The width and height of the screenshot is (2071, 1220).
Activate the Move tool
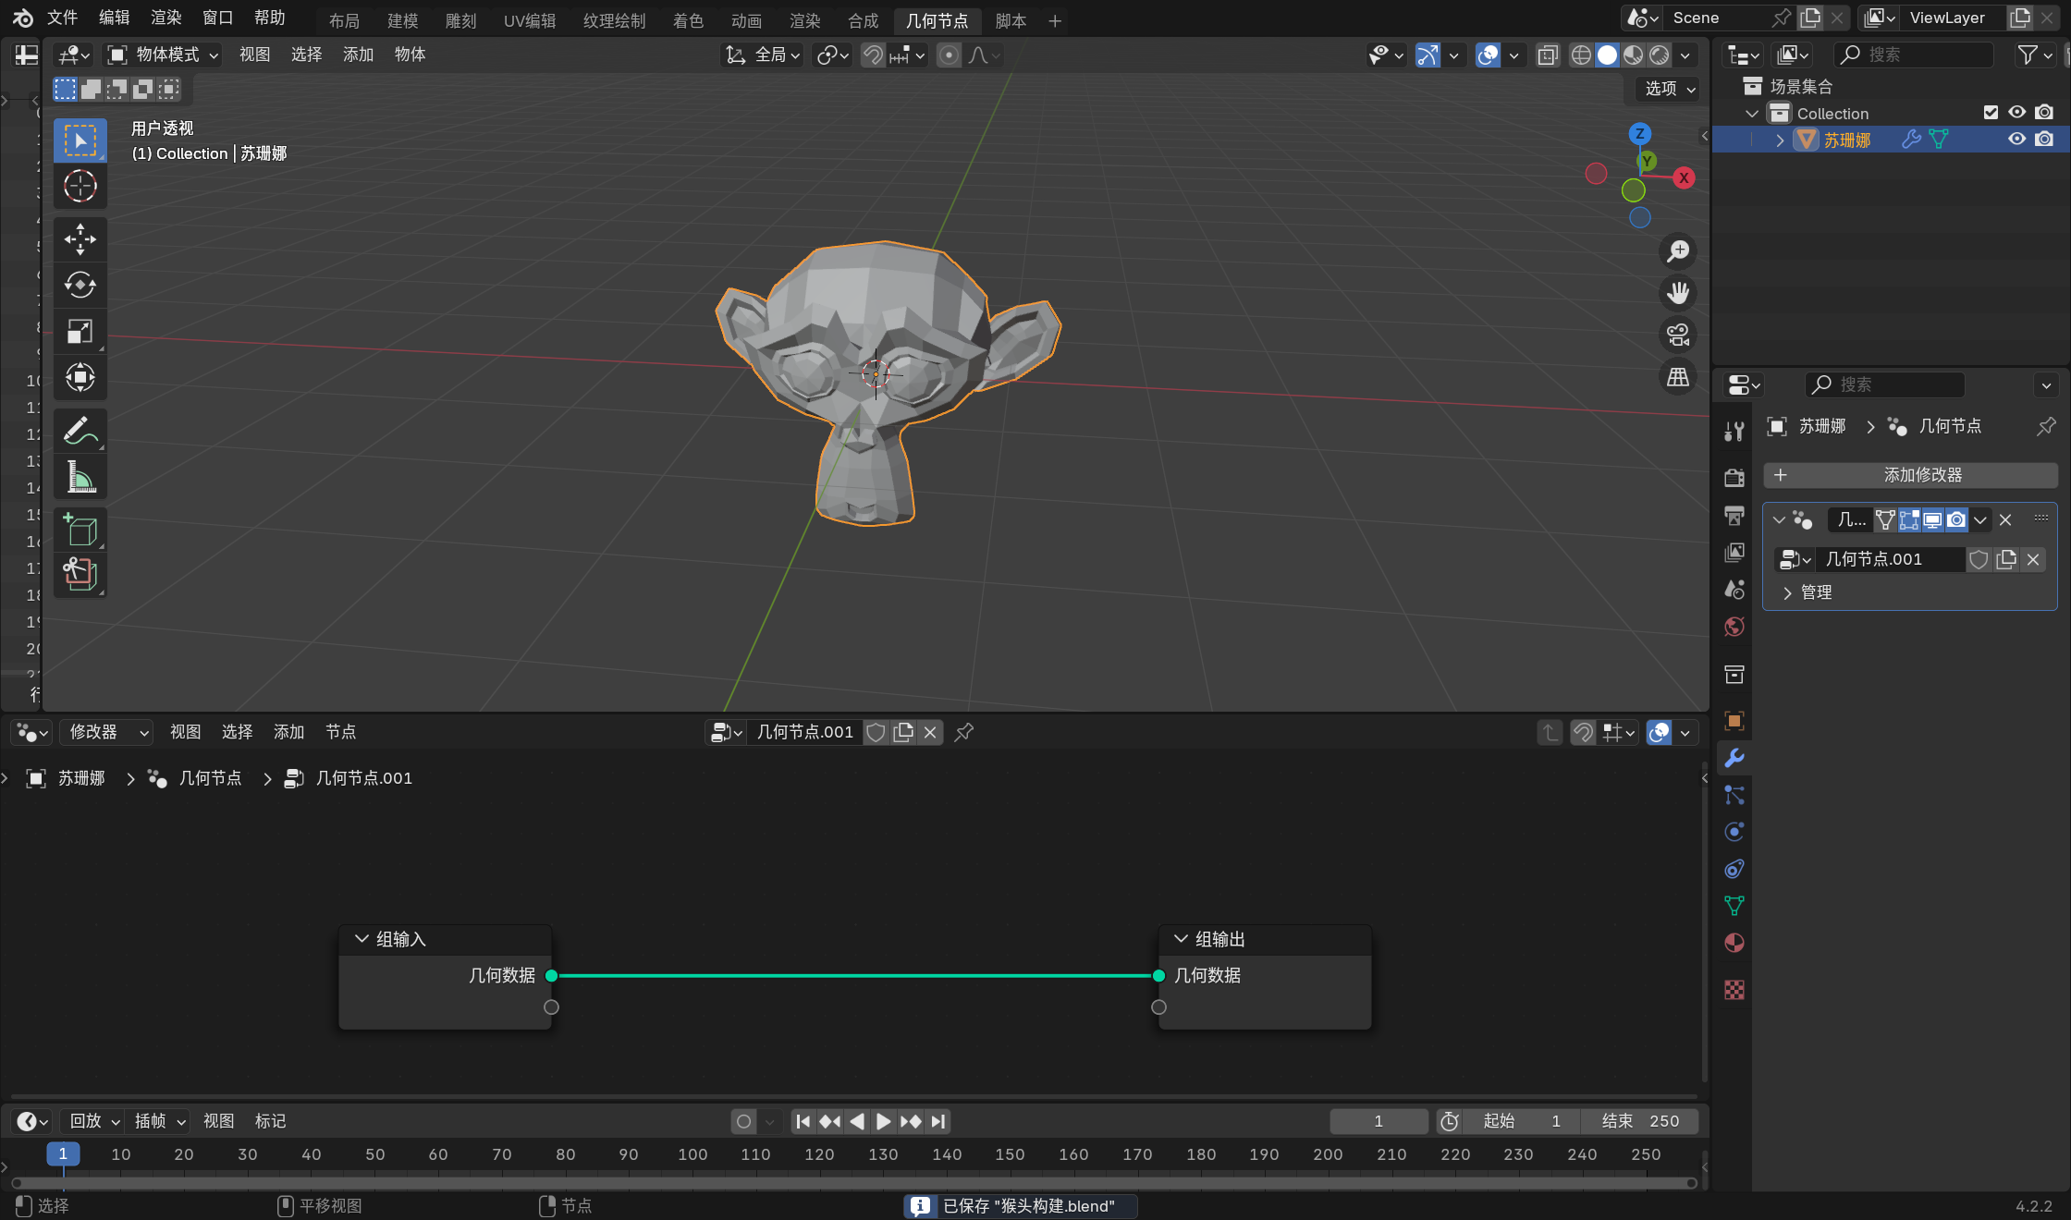80,239
